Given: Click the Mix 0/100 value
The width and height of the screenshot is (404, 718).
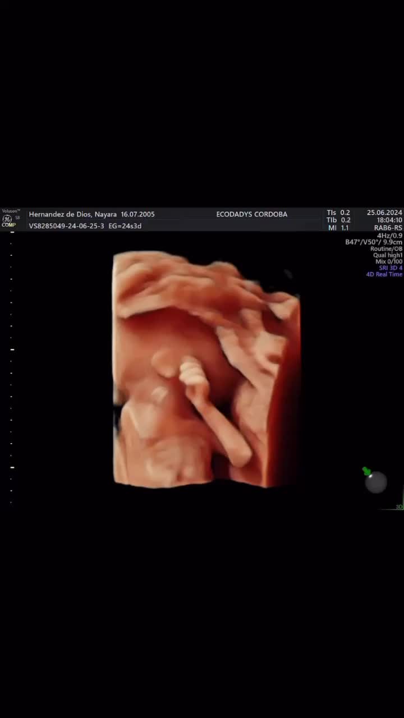Looking at the screenshot, I should click(389, 261).
